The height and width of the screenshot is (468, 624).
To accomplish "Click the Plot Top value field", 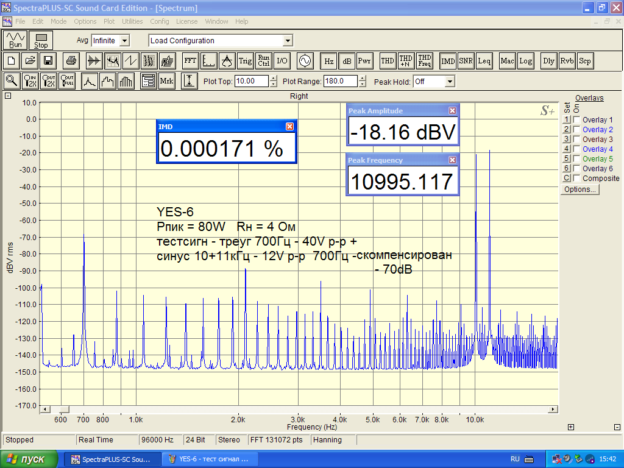I will (251, 82).
